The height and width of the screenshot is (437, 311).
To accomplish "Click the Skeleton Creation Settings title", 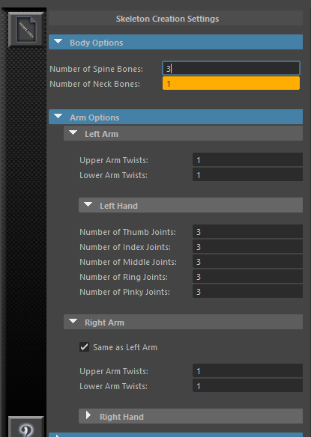I will 168,19.
